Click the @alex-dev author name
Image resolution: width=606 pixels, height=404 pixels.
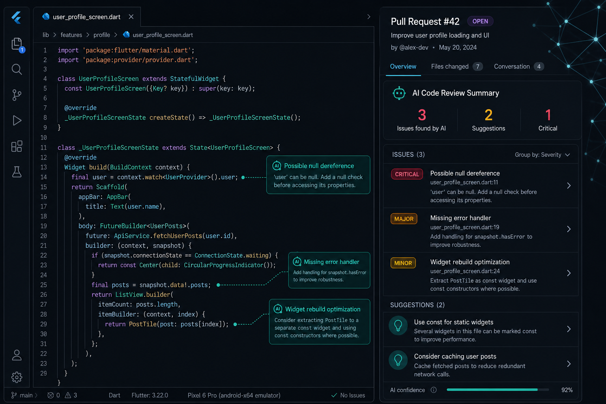click(x=414, y=47)
